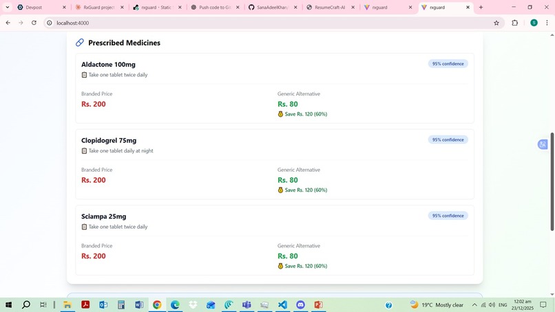Open Windows taskbar search
This screenshot has width=555, height=312.
(26, 304)
